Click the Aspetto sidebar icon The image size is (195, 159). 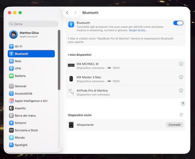coord(11,108)
